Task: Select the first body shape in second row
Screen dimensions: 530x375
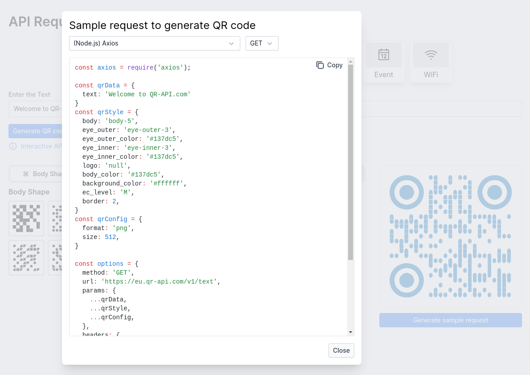Action: tap(26, 258)
